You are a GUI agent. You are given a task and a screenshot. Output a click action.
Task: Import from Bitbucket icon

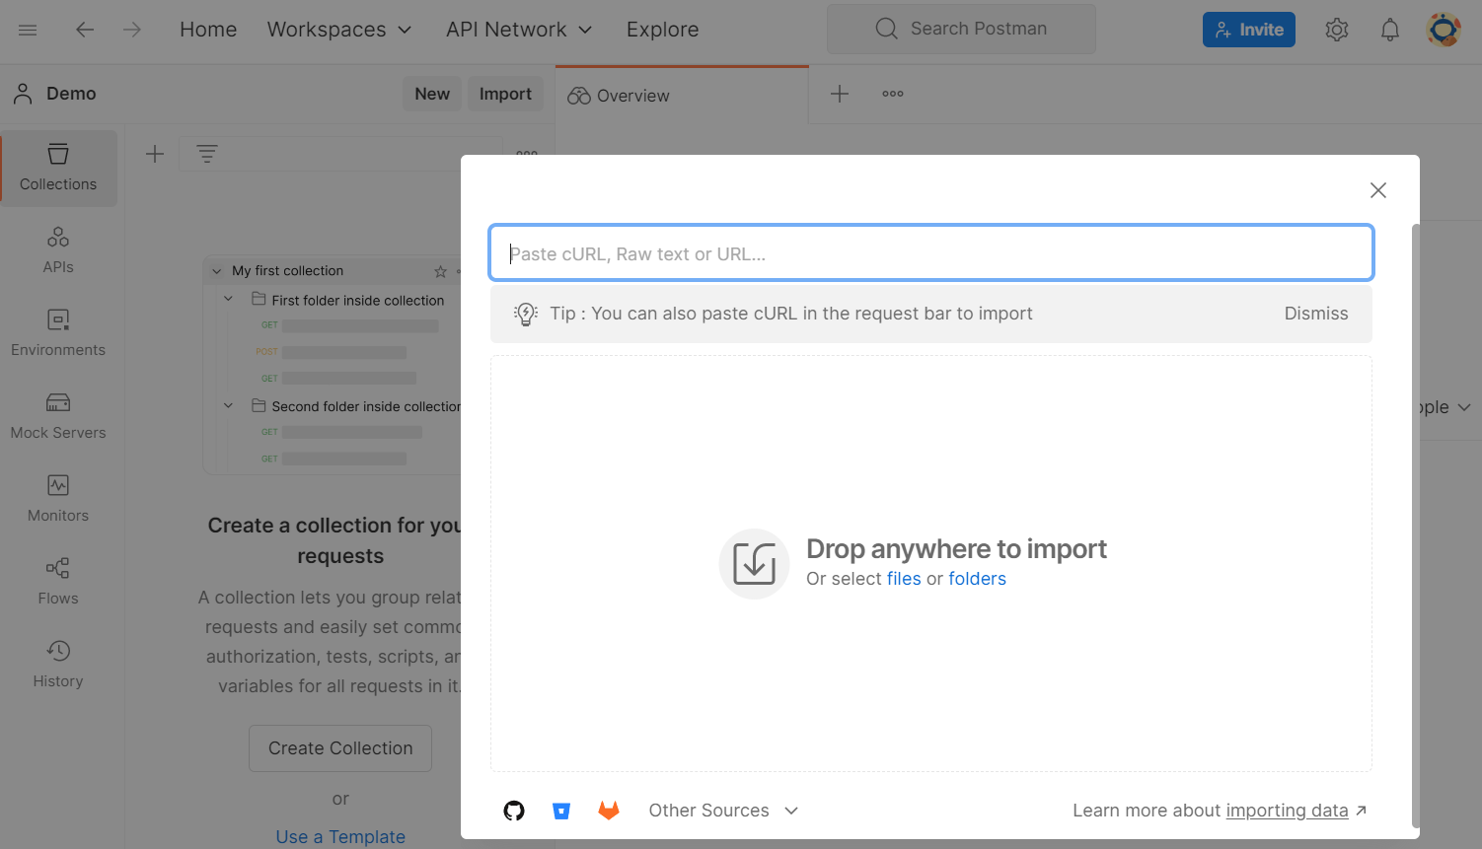coord(561,811)
